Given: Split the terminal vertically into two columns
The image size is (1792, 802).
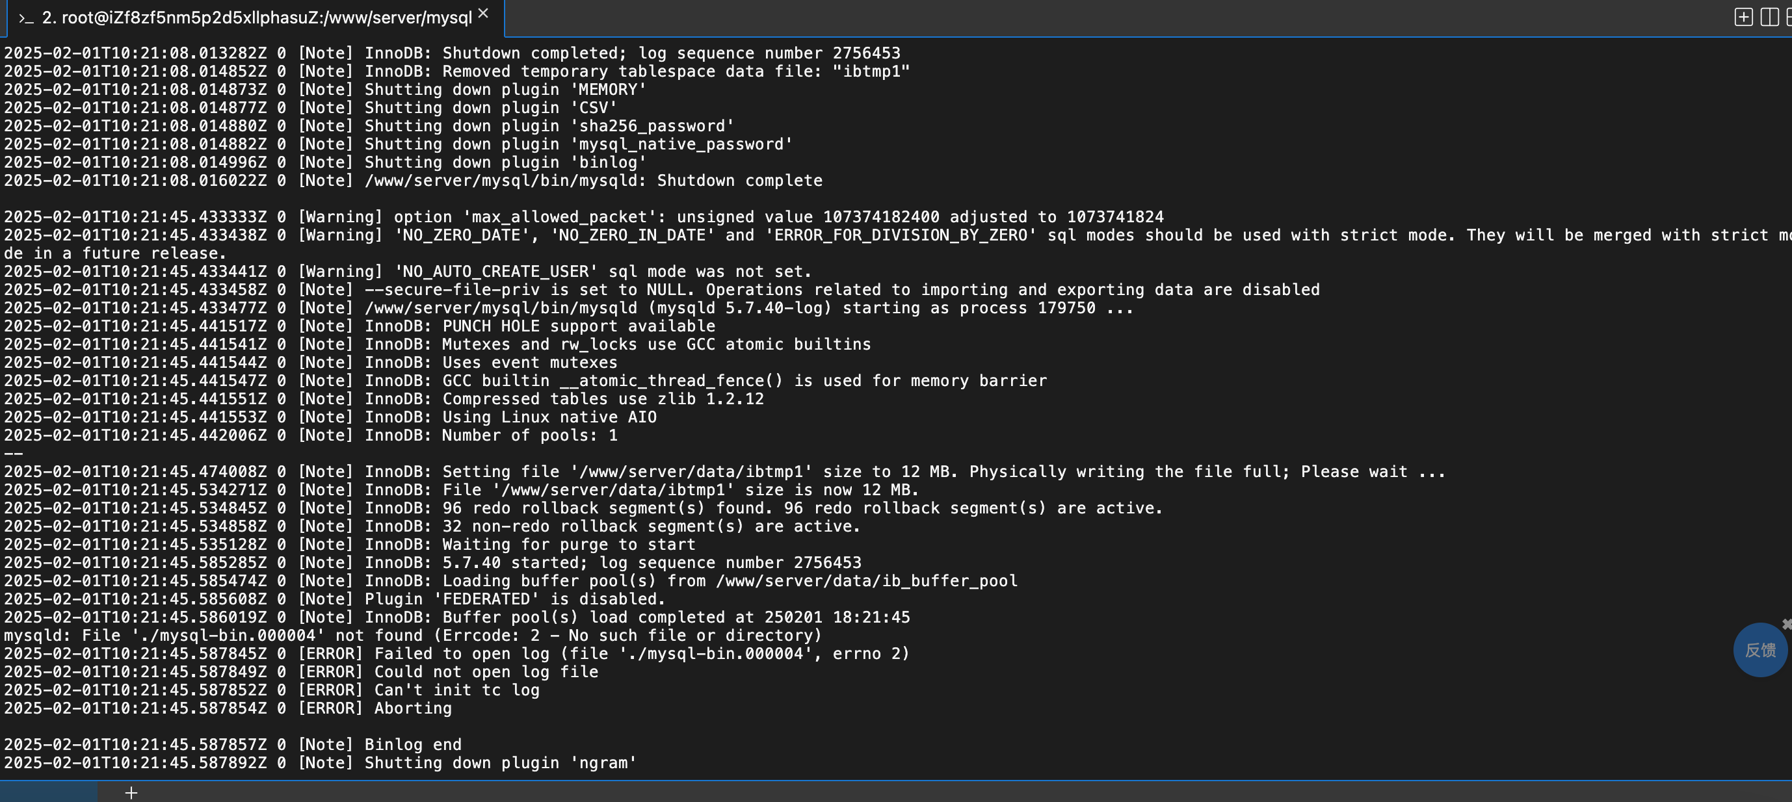Looking at the screenshot, I should point(1769,18).
